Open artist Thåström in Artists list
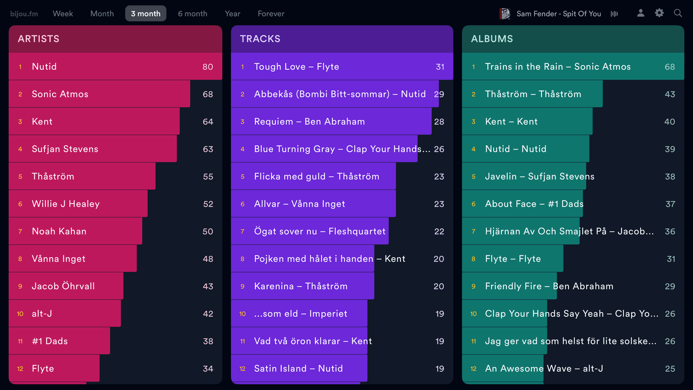The width and height of the screenshot is (693, 390). (x=115, y=176)
